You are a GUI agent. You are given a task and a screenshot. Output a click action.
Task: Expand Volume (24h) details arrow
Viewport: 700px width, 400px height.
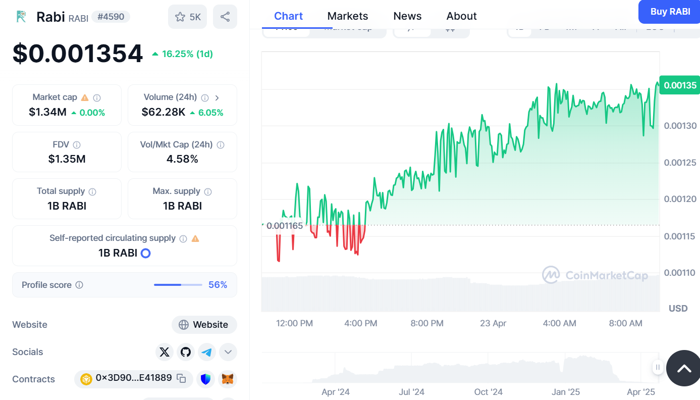click(x=217, y=97)
